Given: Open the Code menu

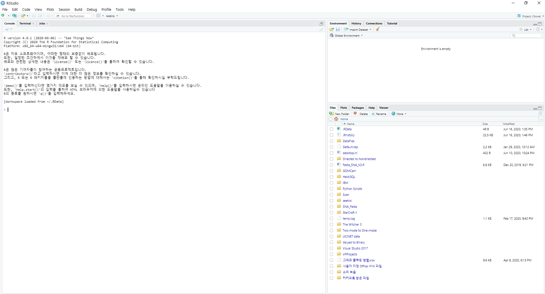Looking at the screenshot, I should tap(26, 9).
